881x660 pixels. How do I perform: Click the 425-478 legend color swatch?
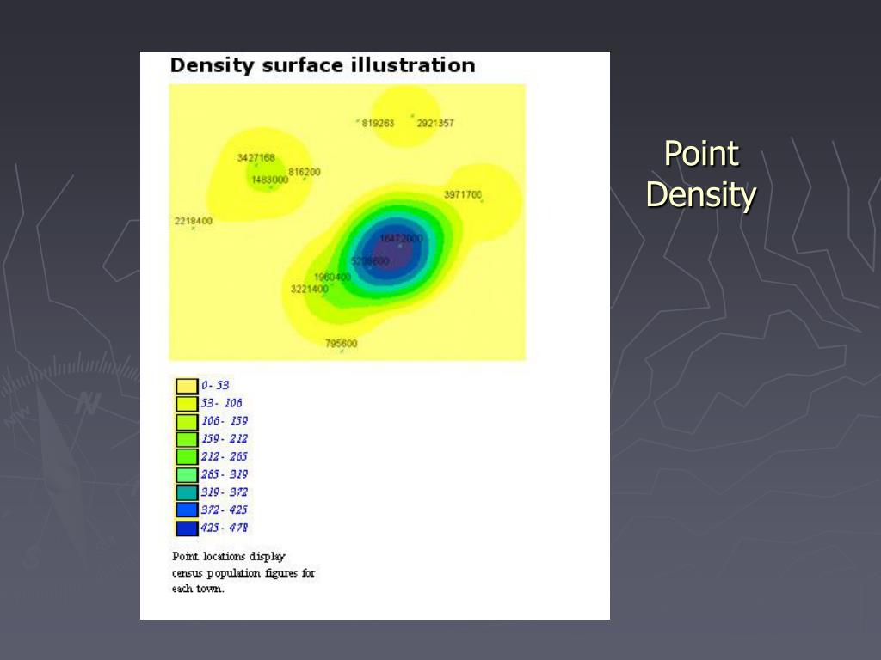(187, 529)
